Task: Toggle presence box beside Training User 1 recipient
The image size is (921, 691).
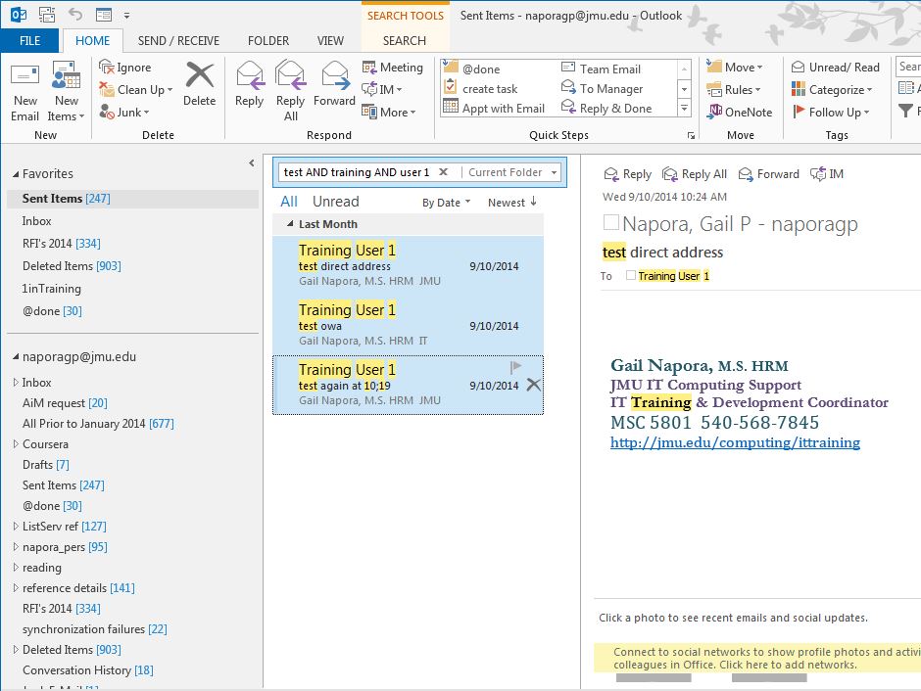Action: [630, 275]
